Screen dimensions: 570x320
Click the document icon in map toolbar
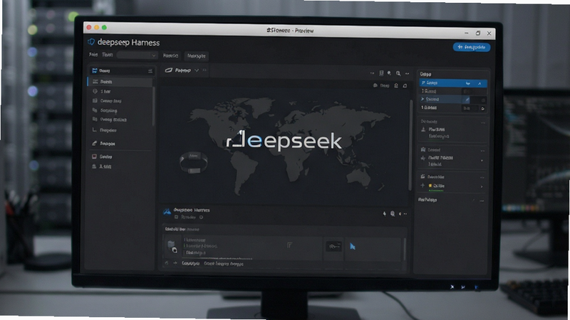tap(381, 73)
